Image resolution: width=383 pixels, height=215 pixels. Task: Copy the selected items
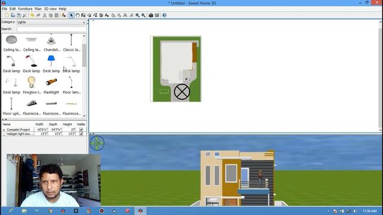50,16
